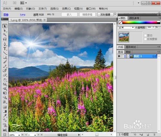
Task: Select the Gradient tool
Action: tap(5, 111)
